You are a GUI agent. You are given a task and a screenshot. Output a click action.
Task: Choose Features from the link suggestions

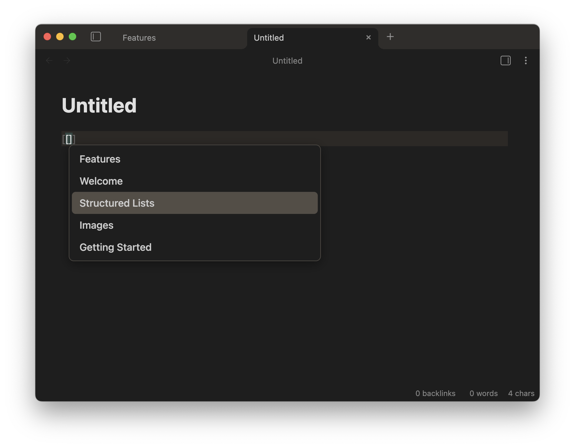[100, 159]
